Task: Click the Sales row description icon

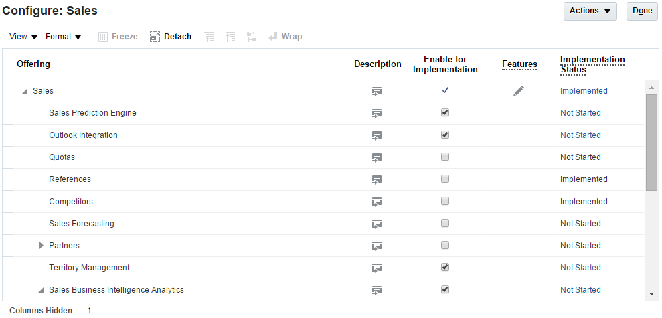Action: (377, 91)
